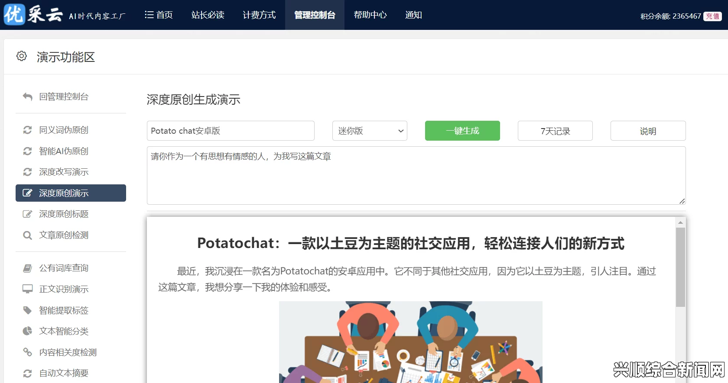Click the 积分余额: 2365467 text
Image resolution: width=728 pixels, height=383 pixels.
pyautogui.click(x=670, y=16)
